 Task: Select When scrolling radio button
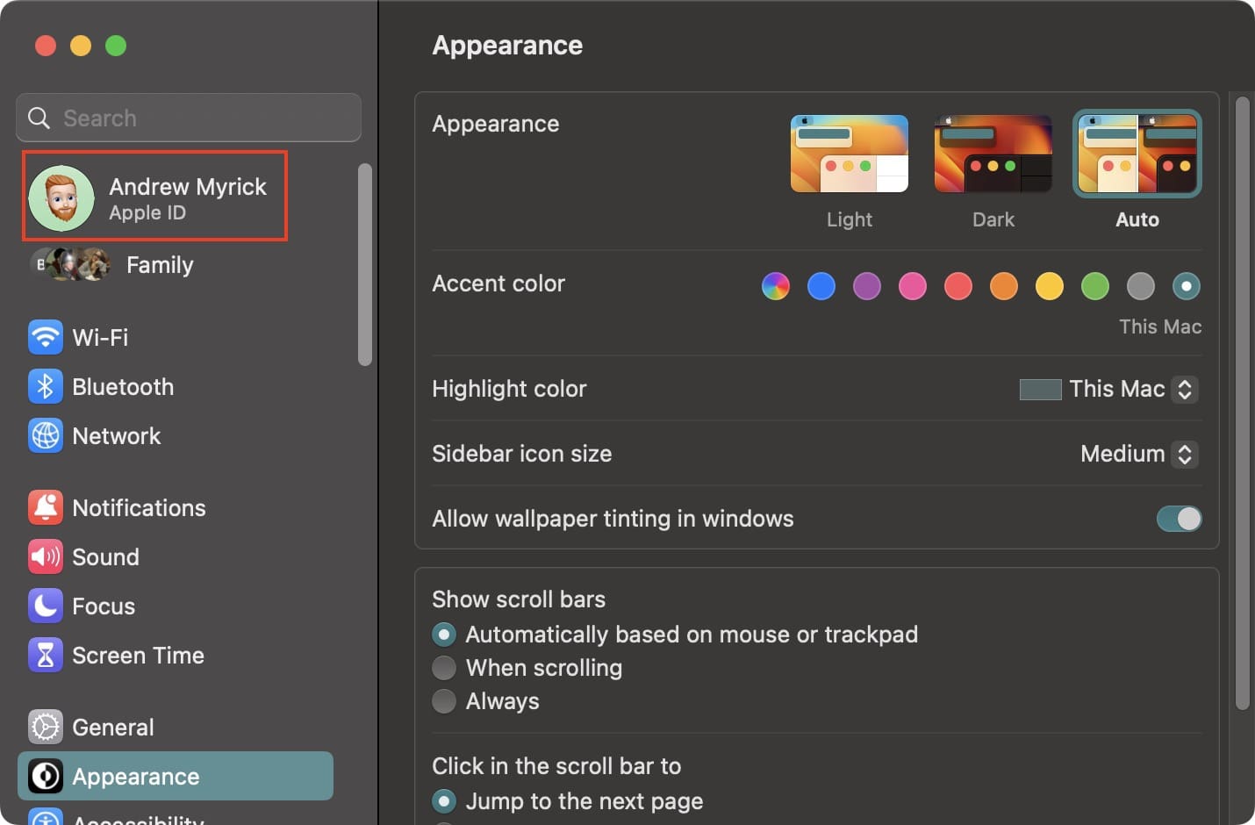[x=444, y=668]
